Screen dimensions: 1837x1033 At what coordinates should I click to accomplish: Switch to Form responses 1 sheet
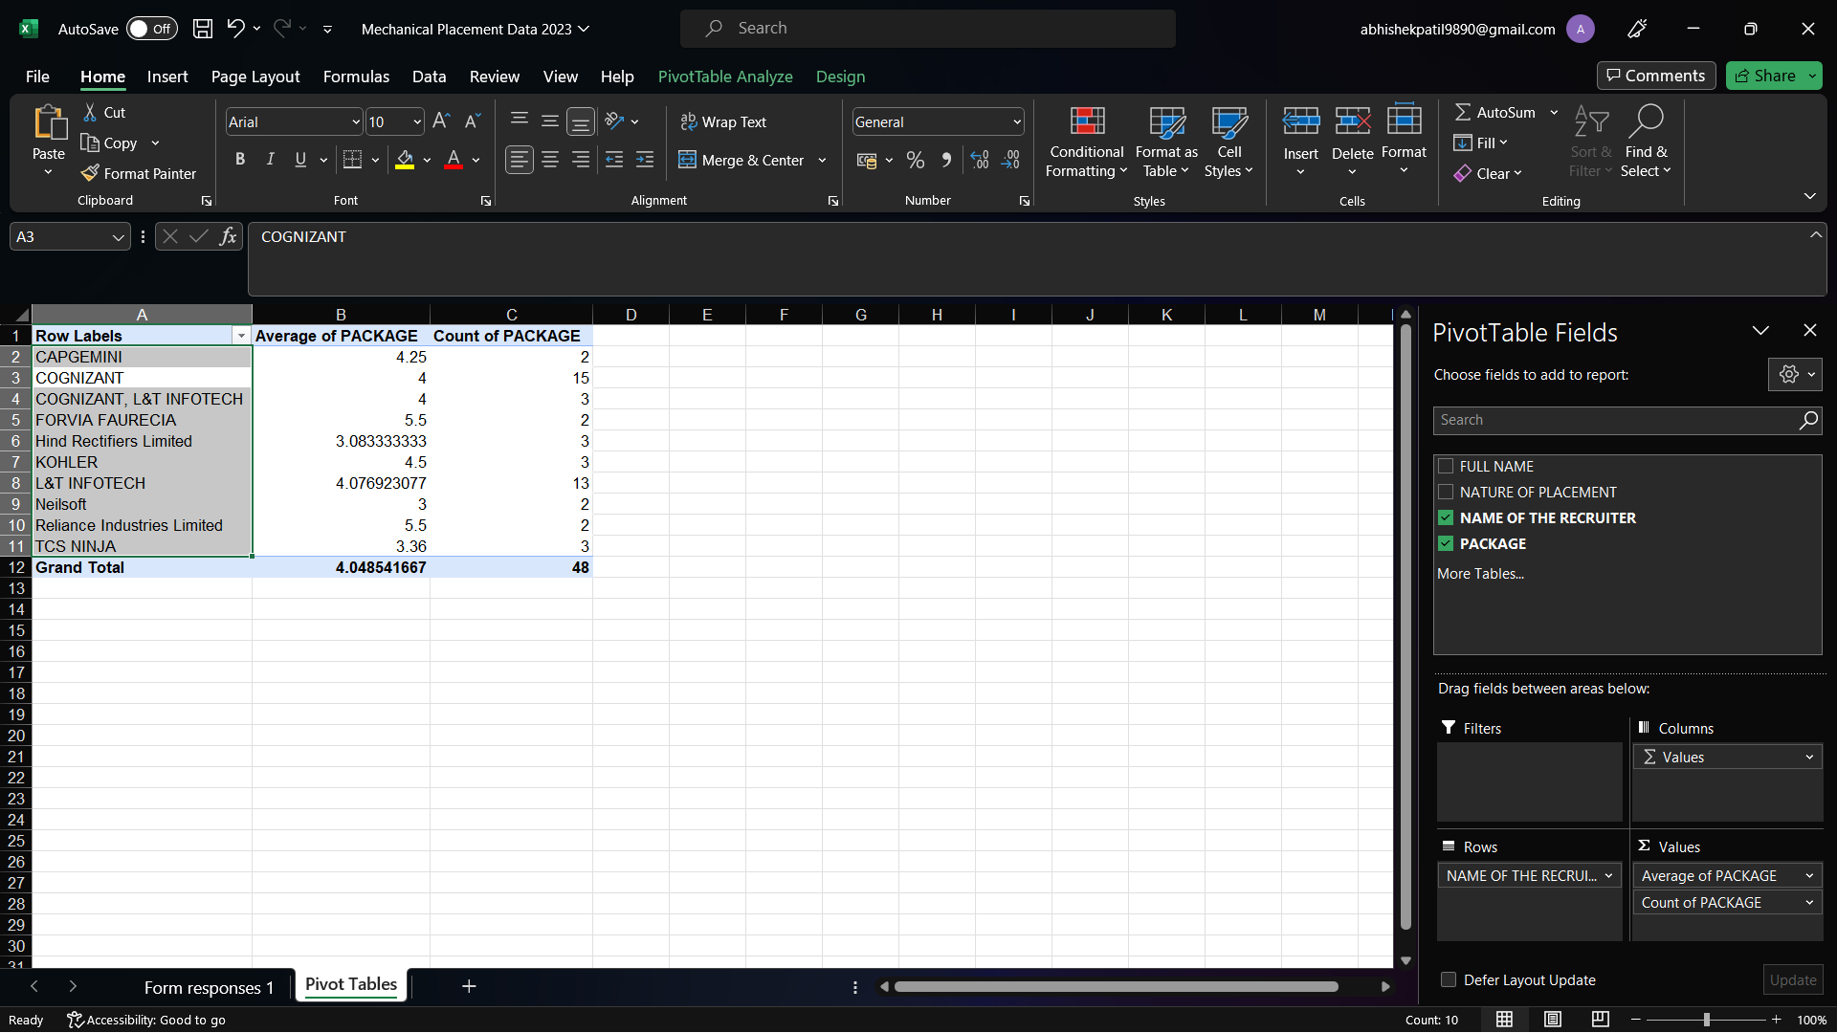(x=209, y=987)
